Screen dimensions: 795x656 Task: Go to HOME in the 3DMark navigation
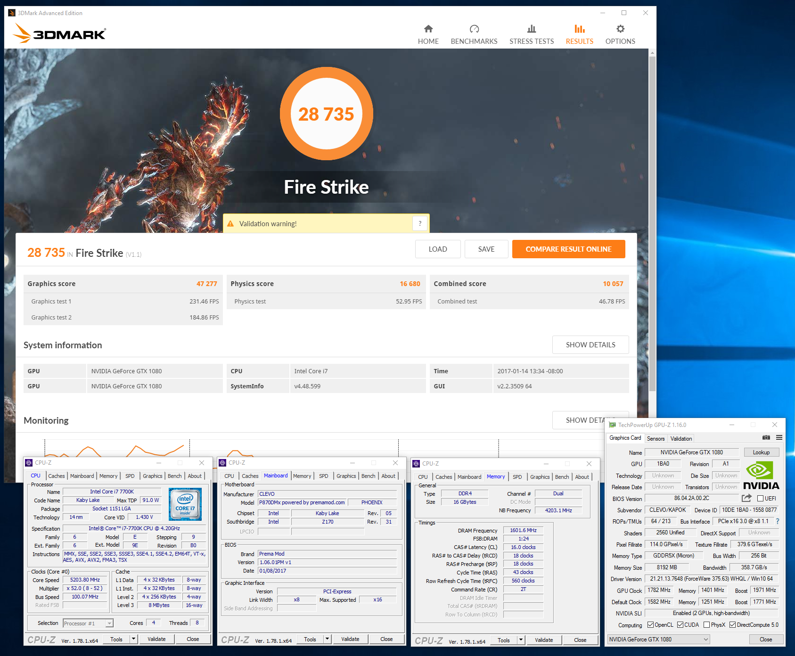coord(428,35)
